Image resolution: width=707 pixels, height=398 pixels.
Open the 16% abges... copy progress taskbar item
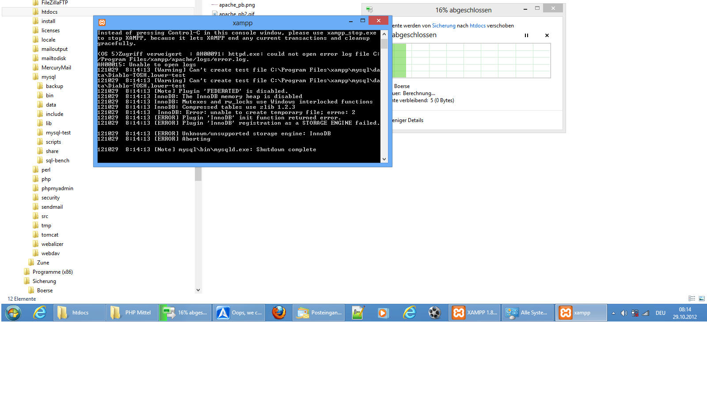click(185, 313)
